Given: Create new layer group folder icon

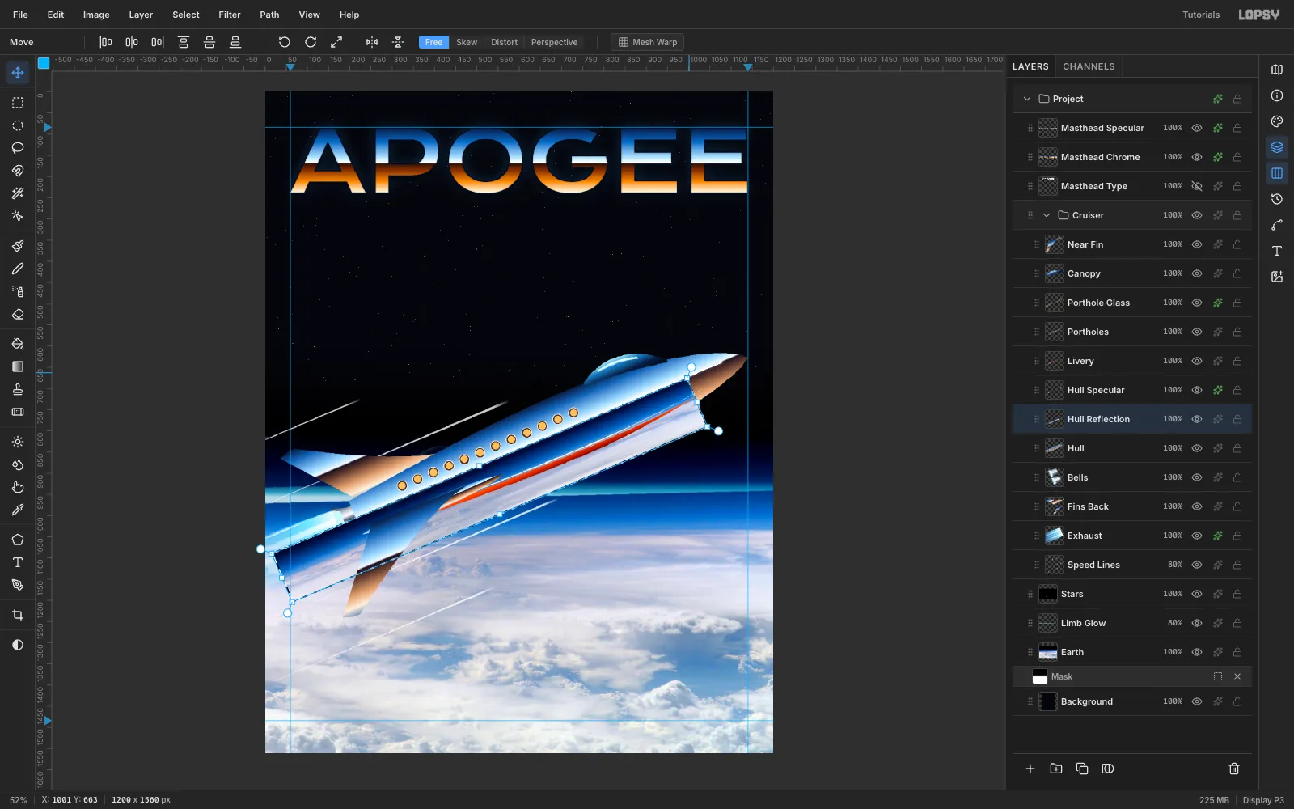Looking at the screenshot, I should [x=1056, y=769].
